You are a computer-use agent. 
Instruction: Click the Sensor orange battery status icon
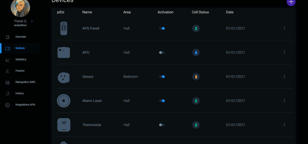[x=196, y=76]
